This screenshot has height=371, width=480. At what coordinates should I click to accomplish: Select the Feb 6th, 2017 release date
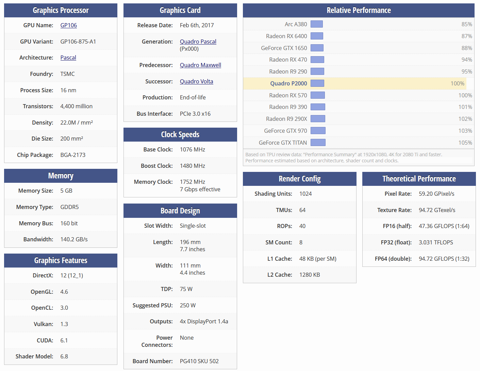click(x=197, y=25)
